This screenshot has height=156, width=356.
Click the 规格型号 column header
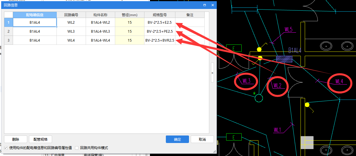click(159, 15)
